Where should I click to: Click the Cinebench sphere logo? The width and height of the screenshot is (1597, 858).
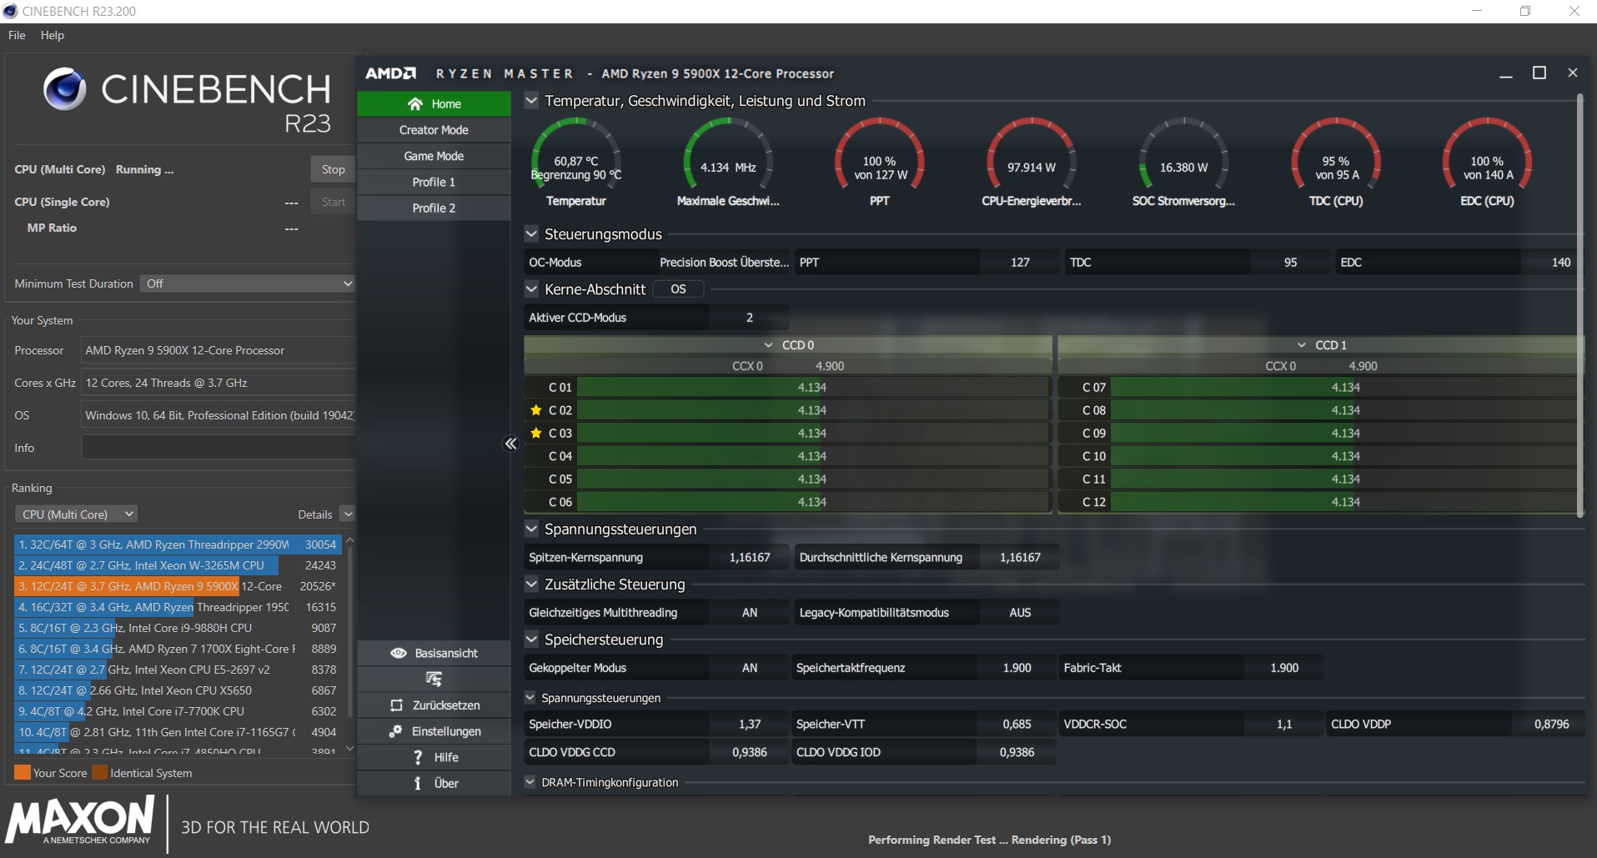[x=64, y=89]
